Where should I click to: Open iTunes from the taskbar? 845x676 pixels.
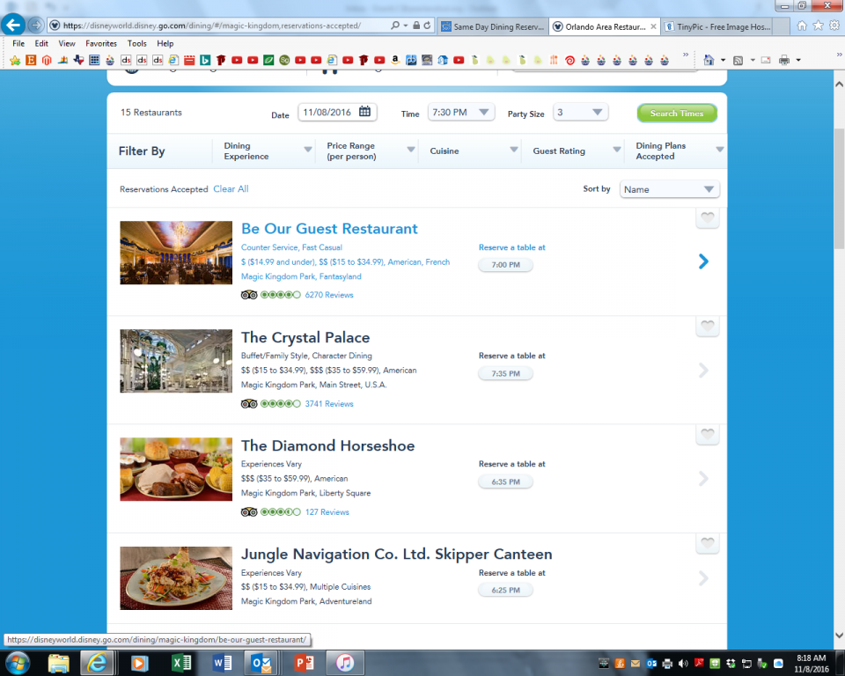345,663
